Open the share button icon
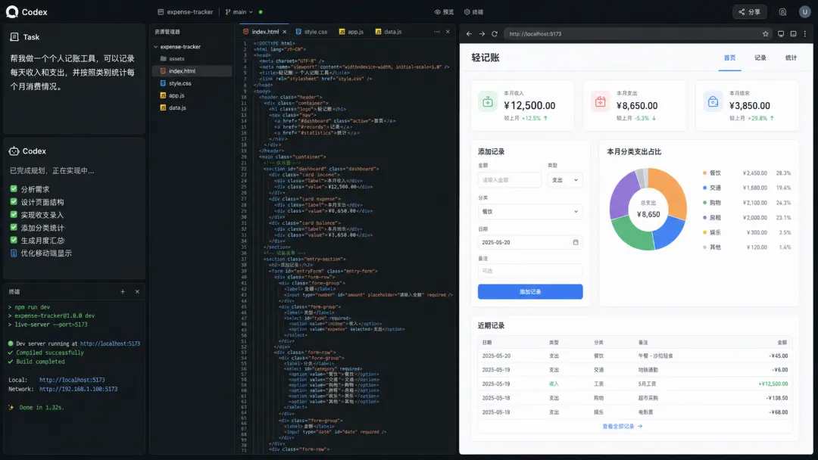818x460 pixels. [742, 12]
